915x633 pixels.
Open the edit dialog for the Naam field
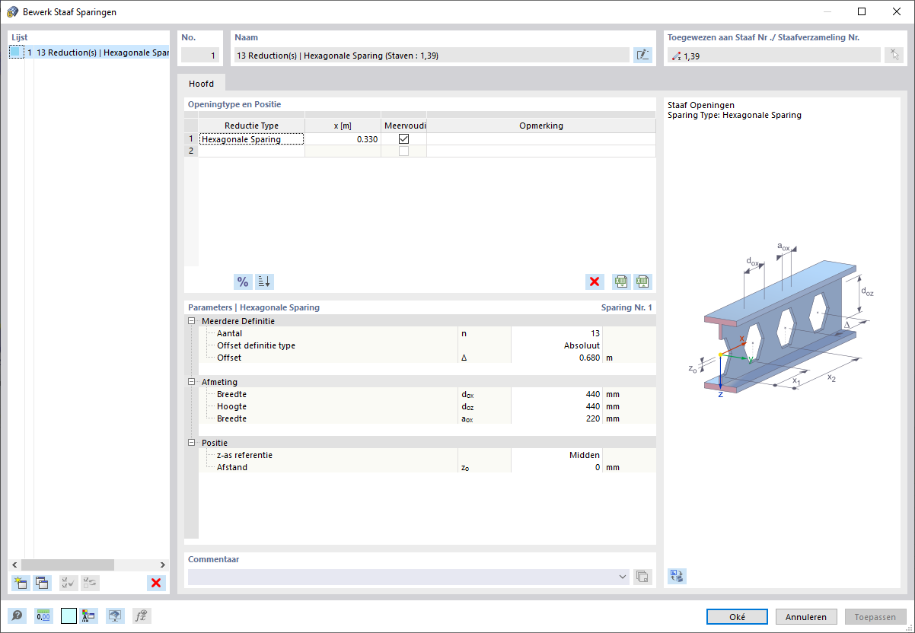pos(642,54)
